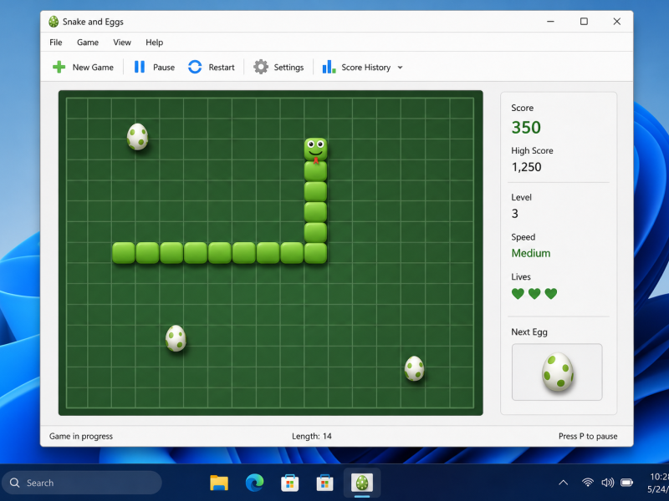Click the Pause button label
The image size is (669, 501).
[x=164, y=68]
